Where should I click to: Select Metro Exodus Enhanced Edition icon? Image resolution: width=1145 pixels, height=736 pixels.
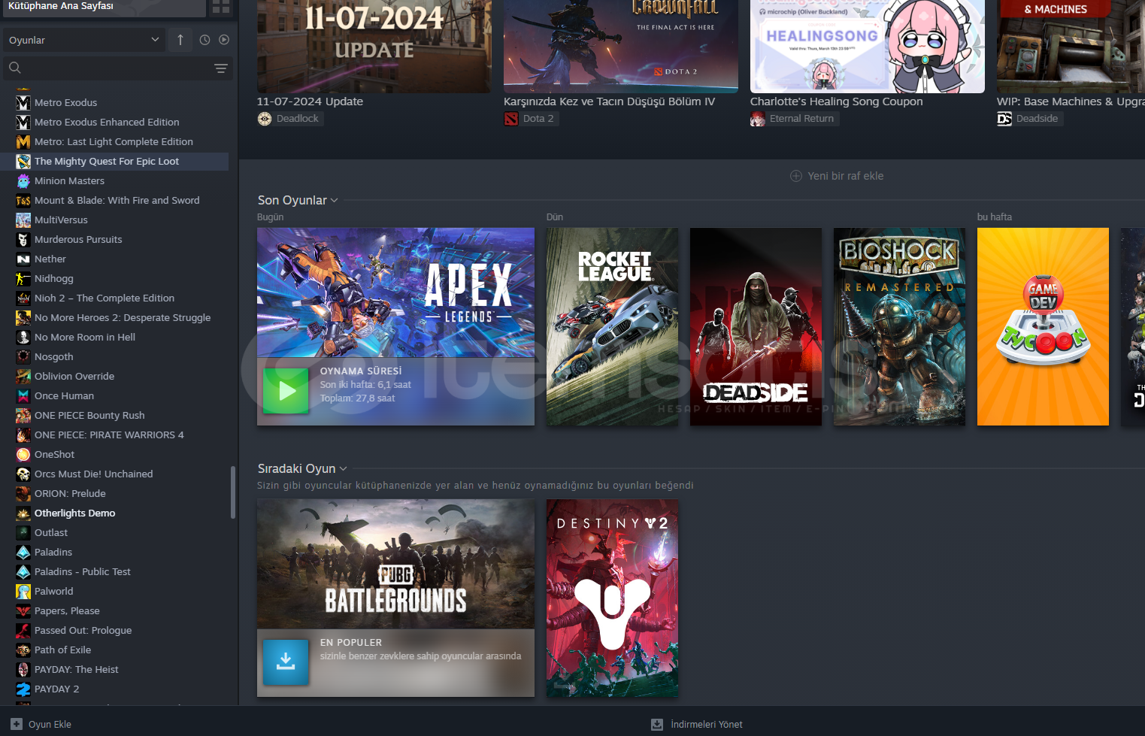pyautogui.click(x=23, y=122)
